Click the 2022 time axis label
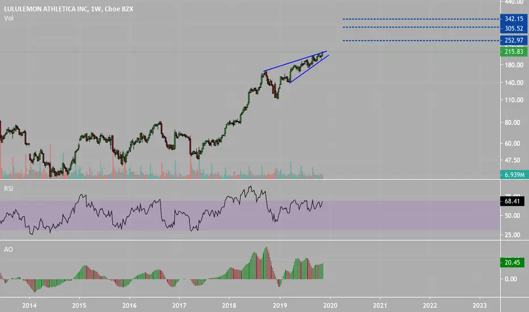Image resolution: width=529 pixels, height=312 pixels. (430, 306)
